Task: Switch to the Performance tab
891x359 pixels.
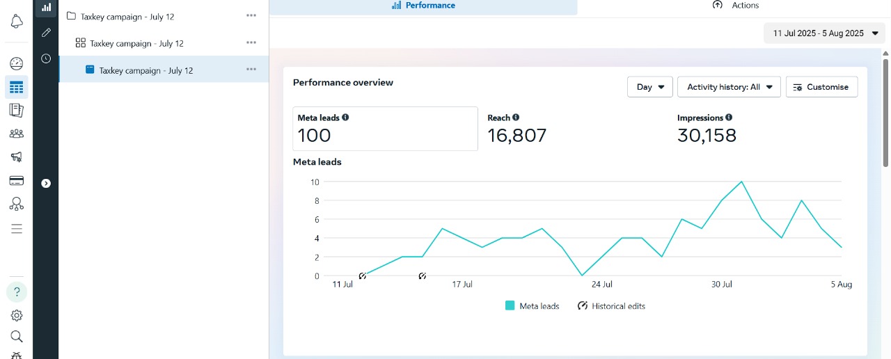Action: point(423,6)
